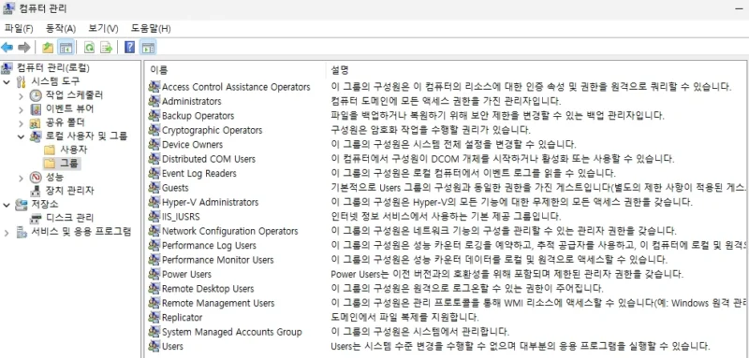Click description '도메인에서 파일 복제를 지원합니다.'
Image resolution: width=749 pixels, height=358 pixels.
(404, 317)
